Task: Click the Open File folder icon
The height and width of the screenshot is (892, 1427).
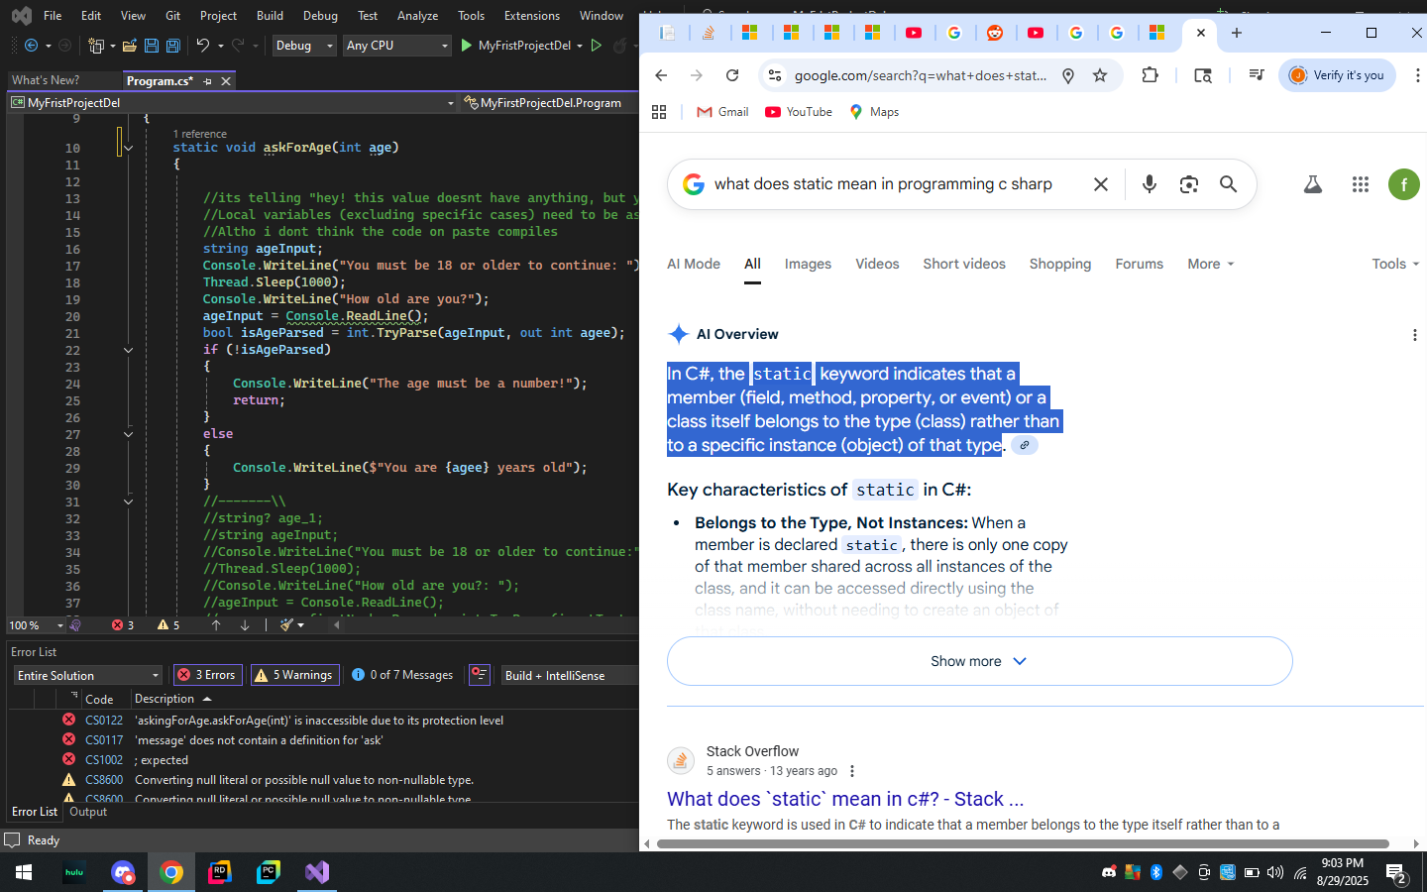Action: pos(130,46)
